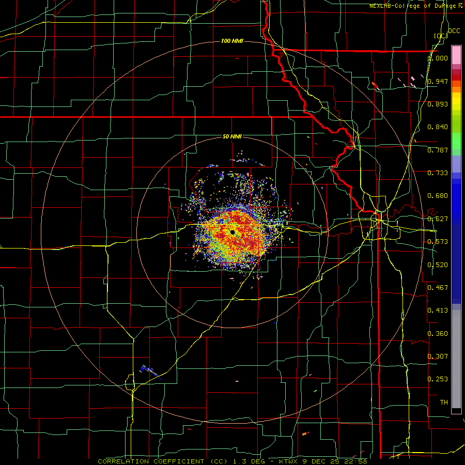This screenshot has height=465, width=465.
Task: Click the 0.947 color scale label
Action: pos(438,81)
